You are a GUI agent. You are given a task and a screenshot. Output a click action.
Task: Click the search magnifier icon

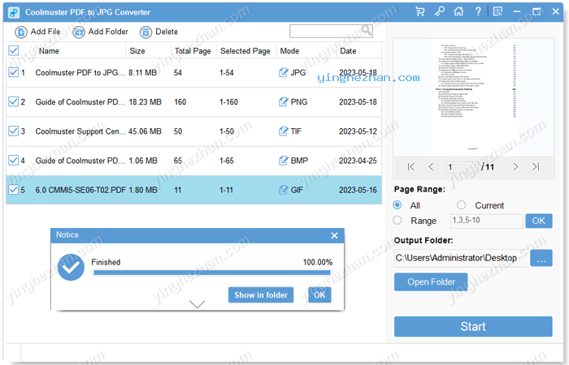367,31
